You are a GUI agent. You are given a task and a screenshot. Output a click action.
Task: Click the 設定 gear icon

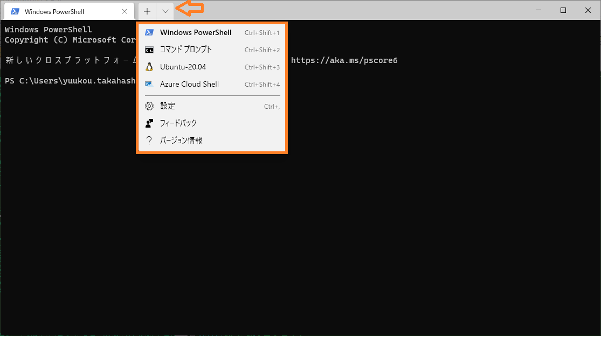(149, 106)
